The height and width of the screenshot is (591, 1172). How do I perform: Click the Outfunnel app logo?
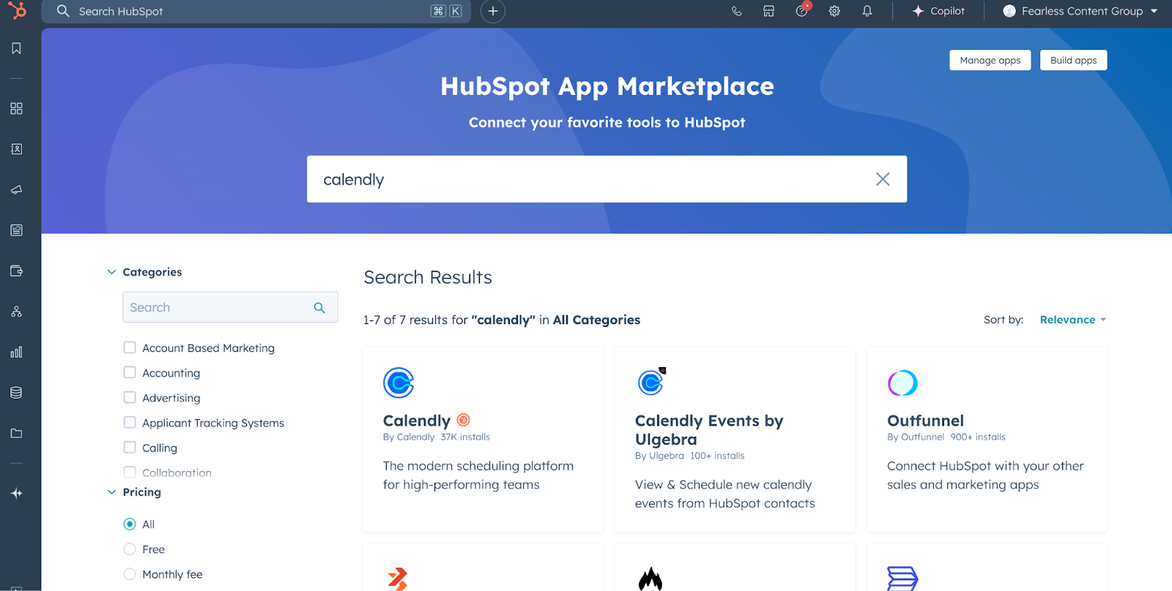902,383
